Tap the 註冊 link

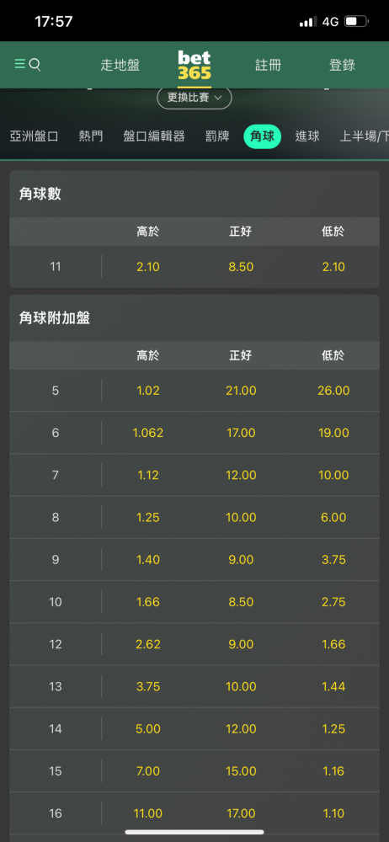coord(268,66)
